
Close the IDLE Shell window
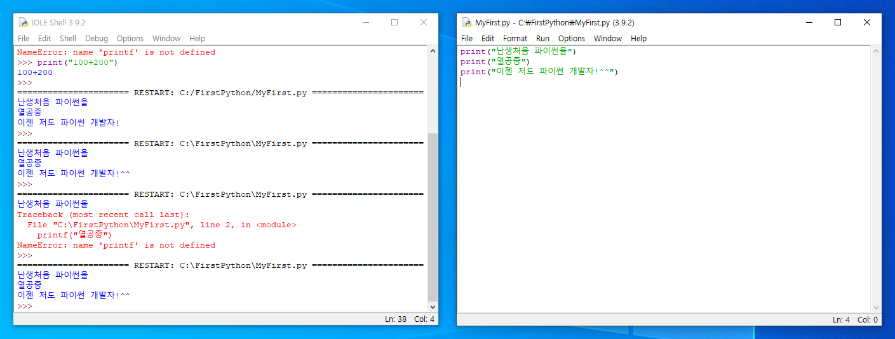tap(424, 22)
